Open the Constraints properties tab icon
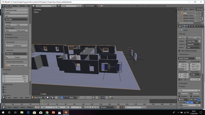Viewport: 205px width, 115px height. [x=197, y=26]
